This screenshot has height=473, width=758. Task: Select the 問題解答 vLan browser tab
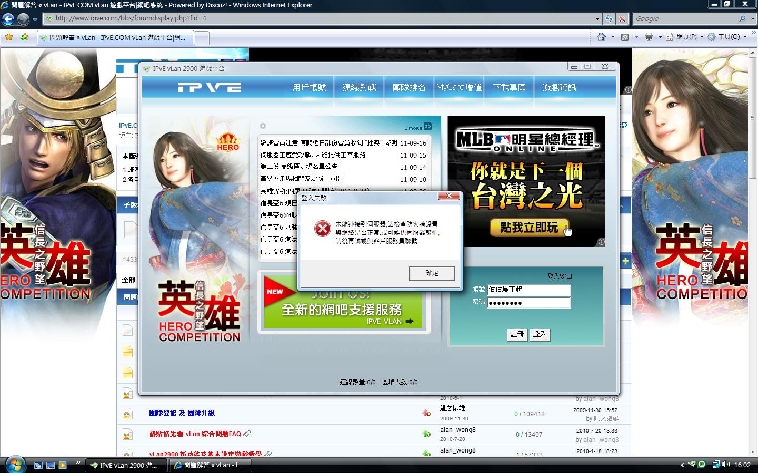pyautogui.click(x=115, y=37)
